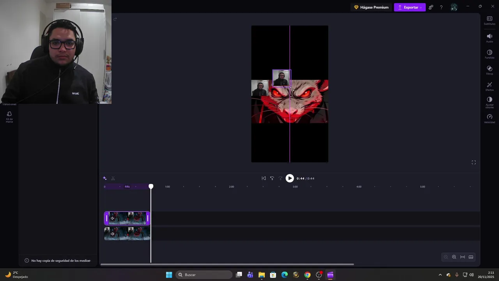Screen dimensions: 499x281
Task: Enter fullscreen preview mode
Action: pyautogui.click(x=474, y=162)
